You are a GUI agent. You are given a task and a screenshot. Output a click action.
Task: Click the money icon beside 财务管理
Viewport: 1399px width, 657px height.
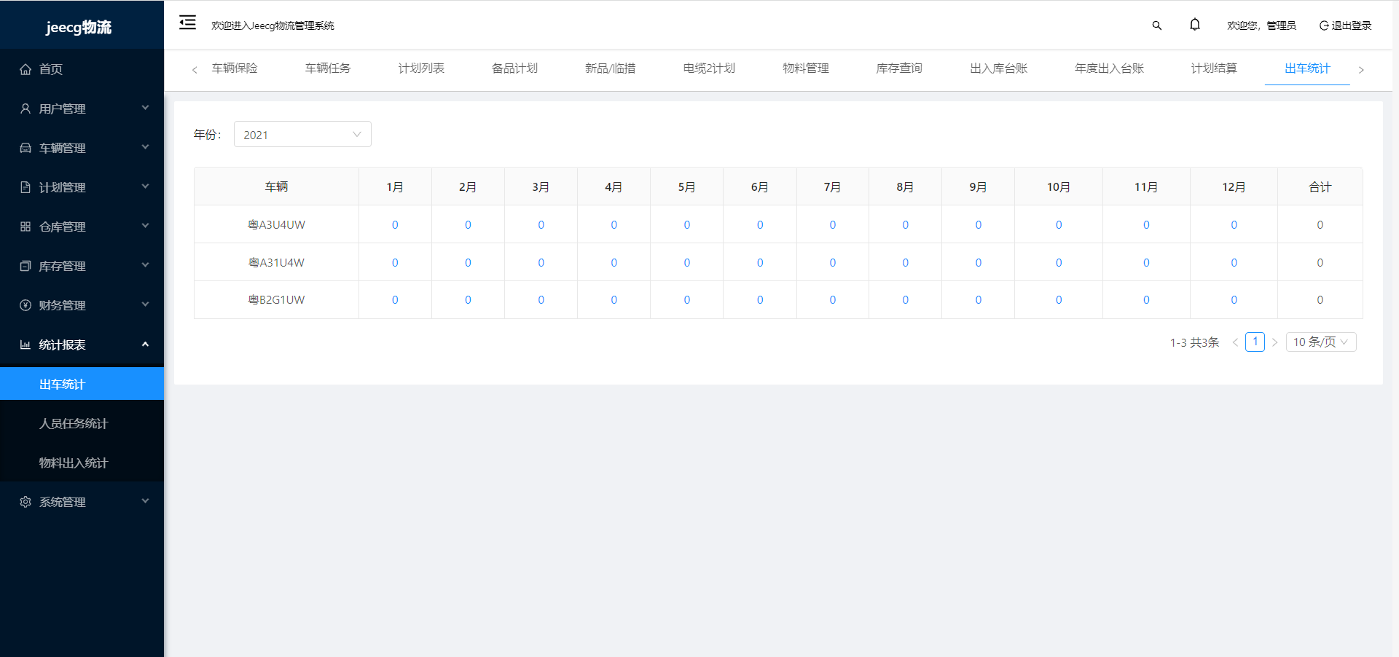point(26,305)
